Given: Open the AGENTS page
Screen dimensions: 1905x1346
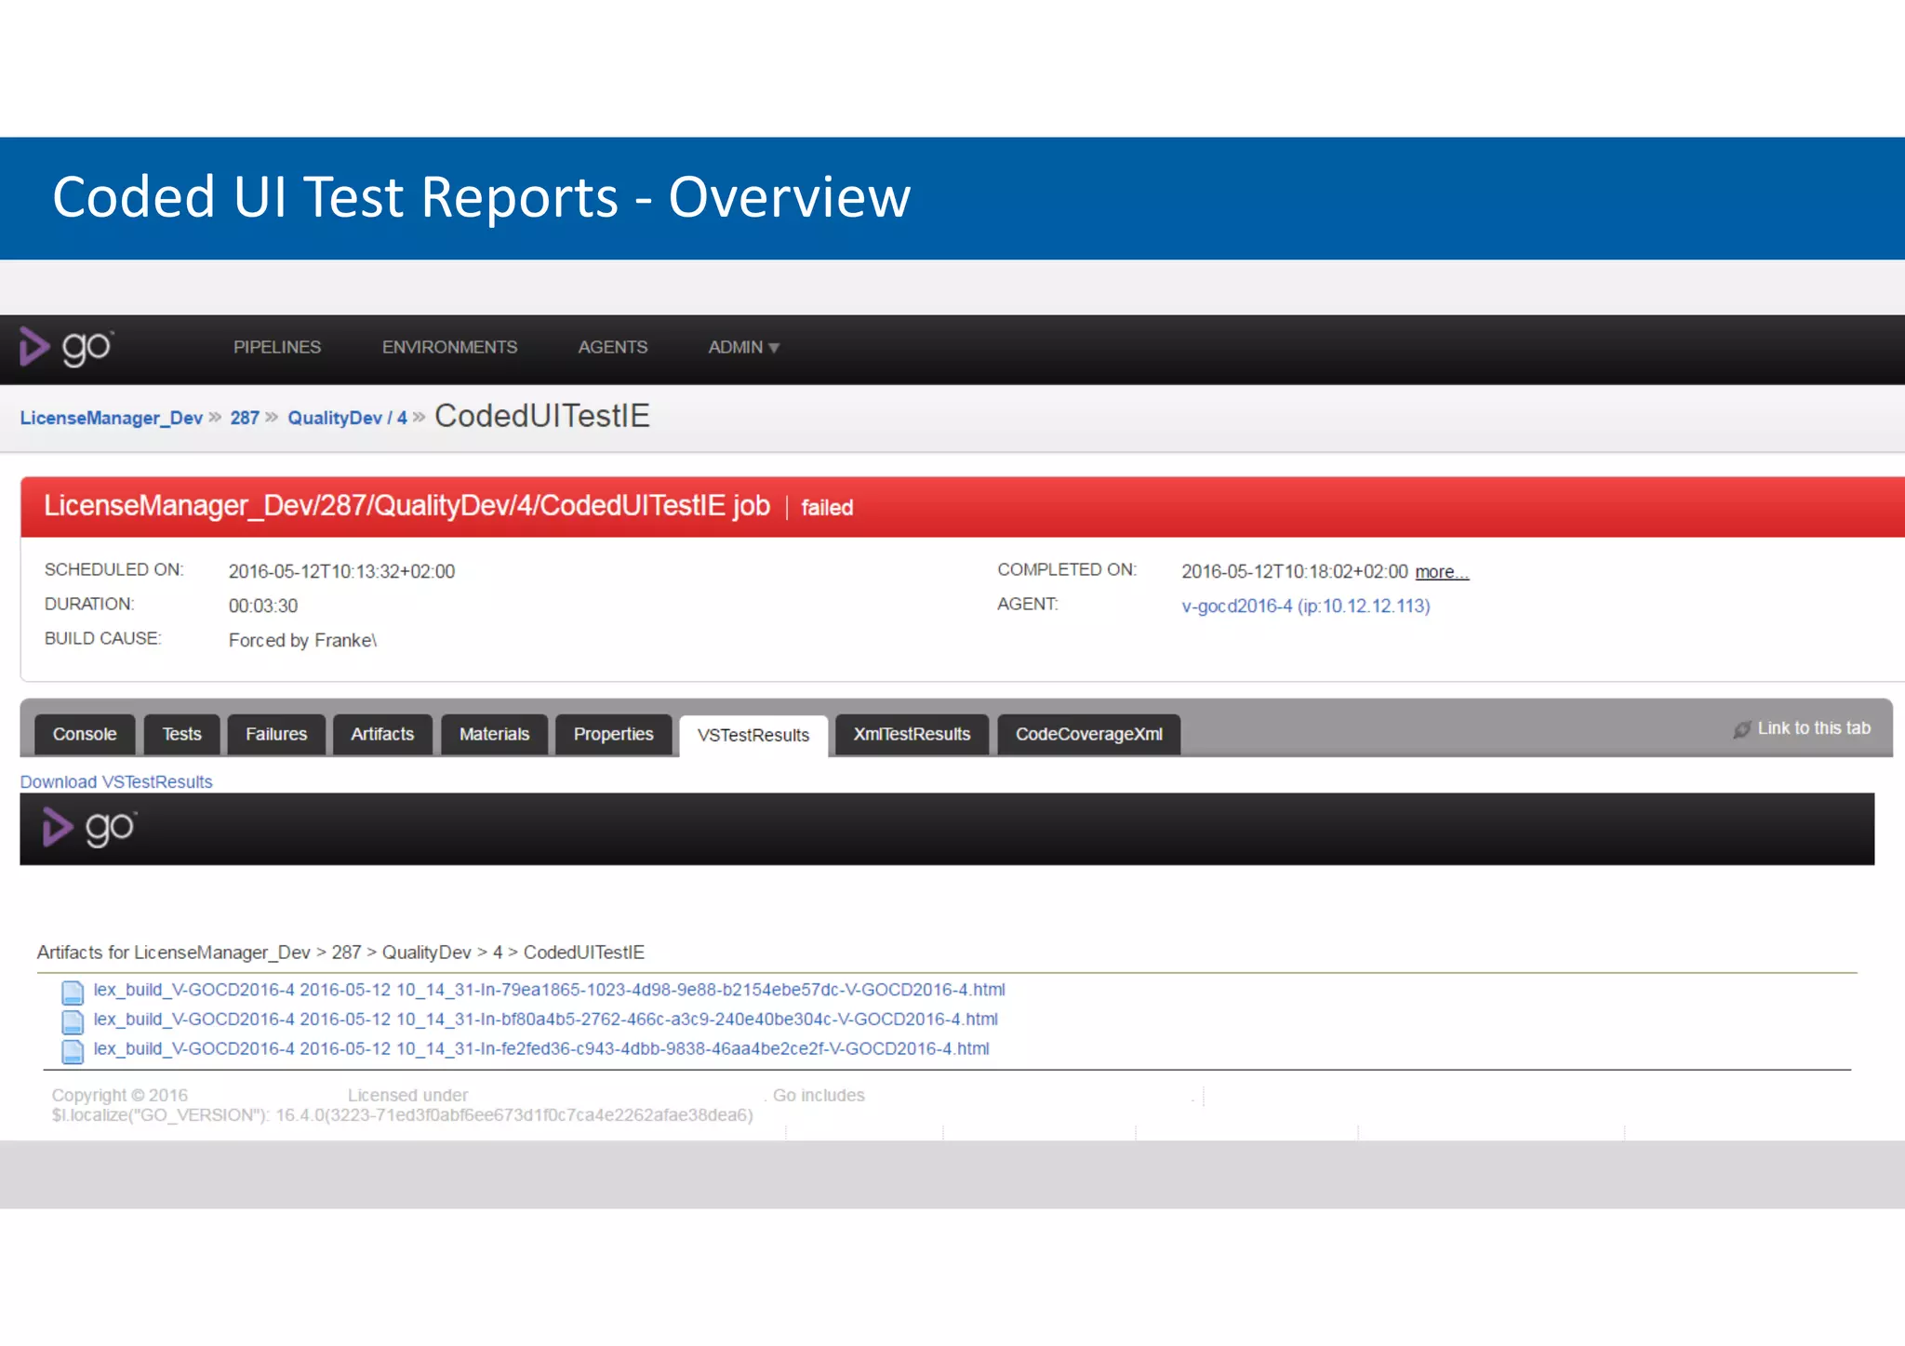Looking at the screenshot, I should click(x=612, y=347).
